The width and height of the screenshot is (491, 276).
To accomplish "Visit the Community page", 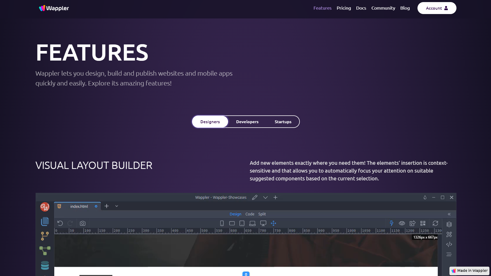I will [x=383, y=8].
